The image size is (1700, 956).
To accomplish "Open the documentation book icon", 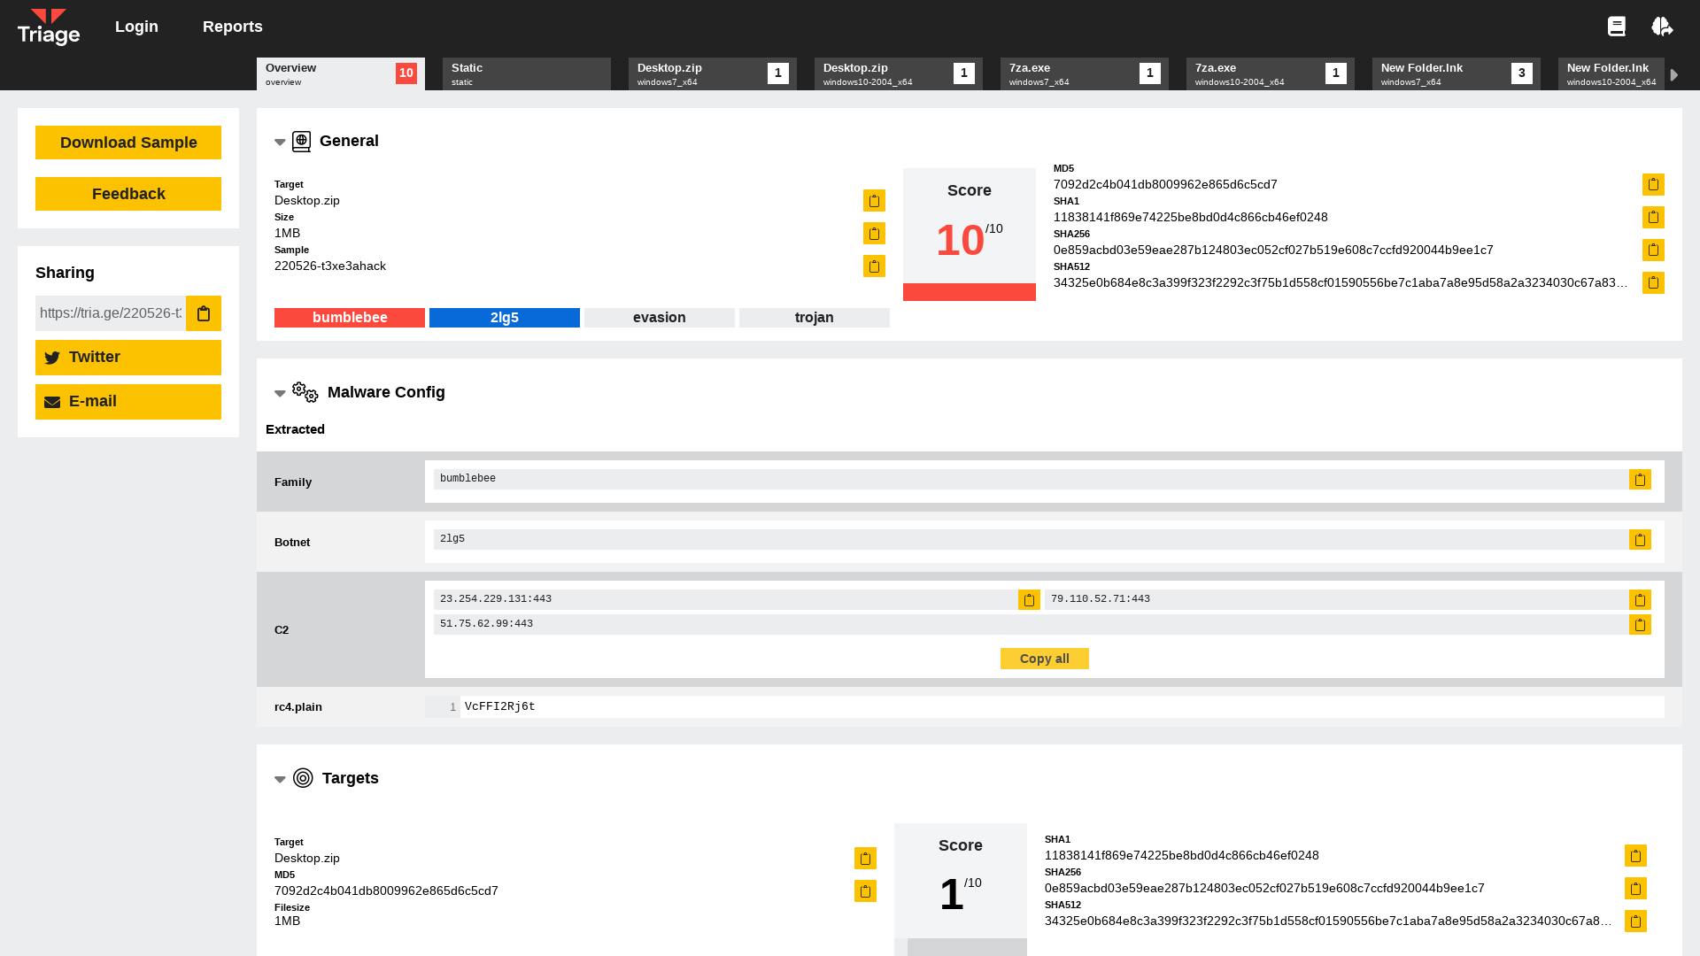I will click(x=1617, y=27).
